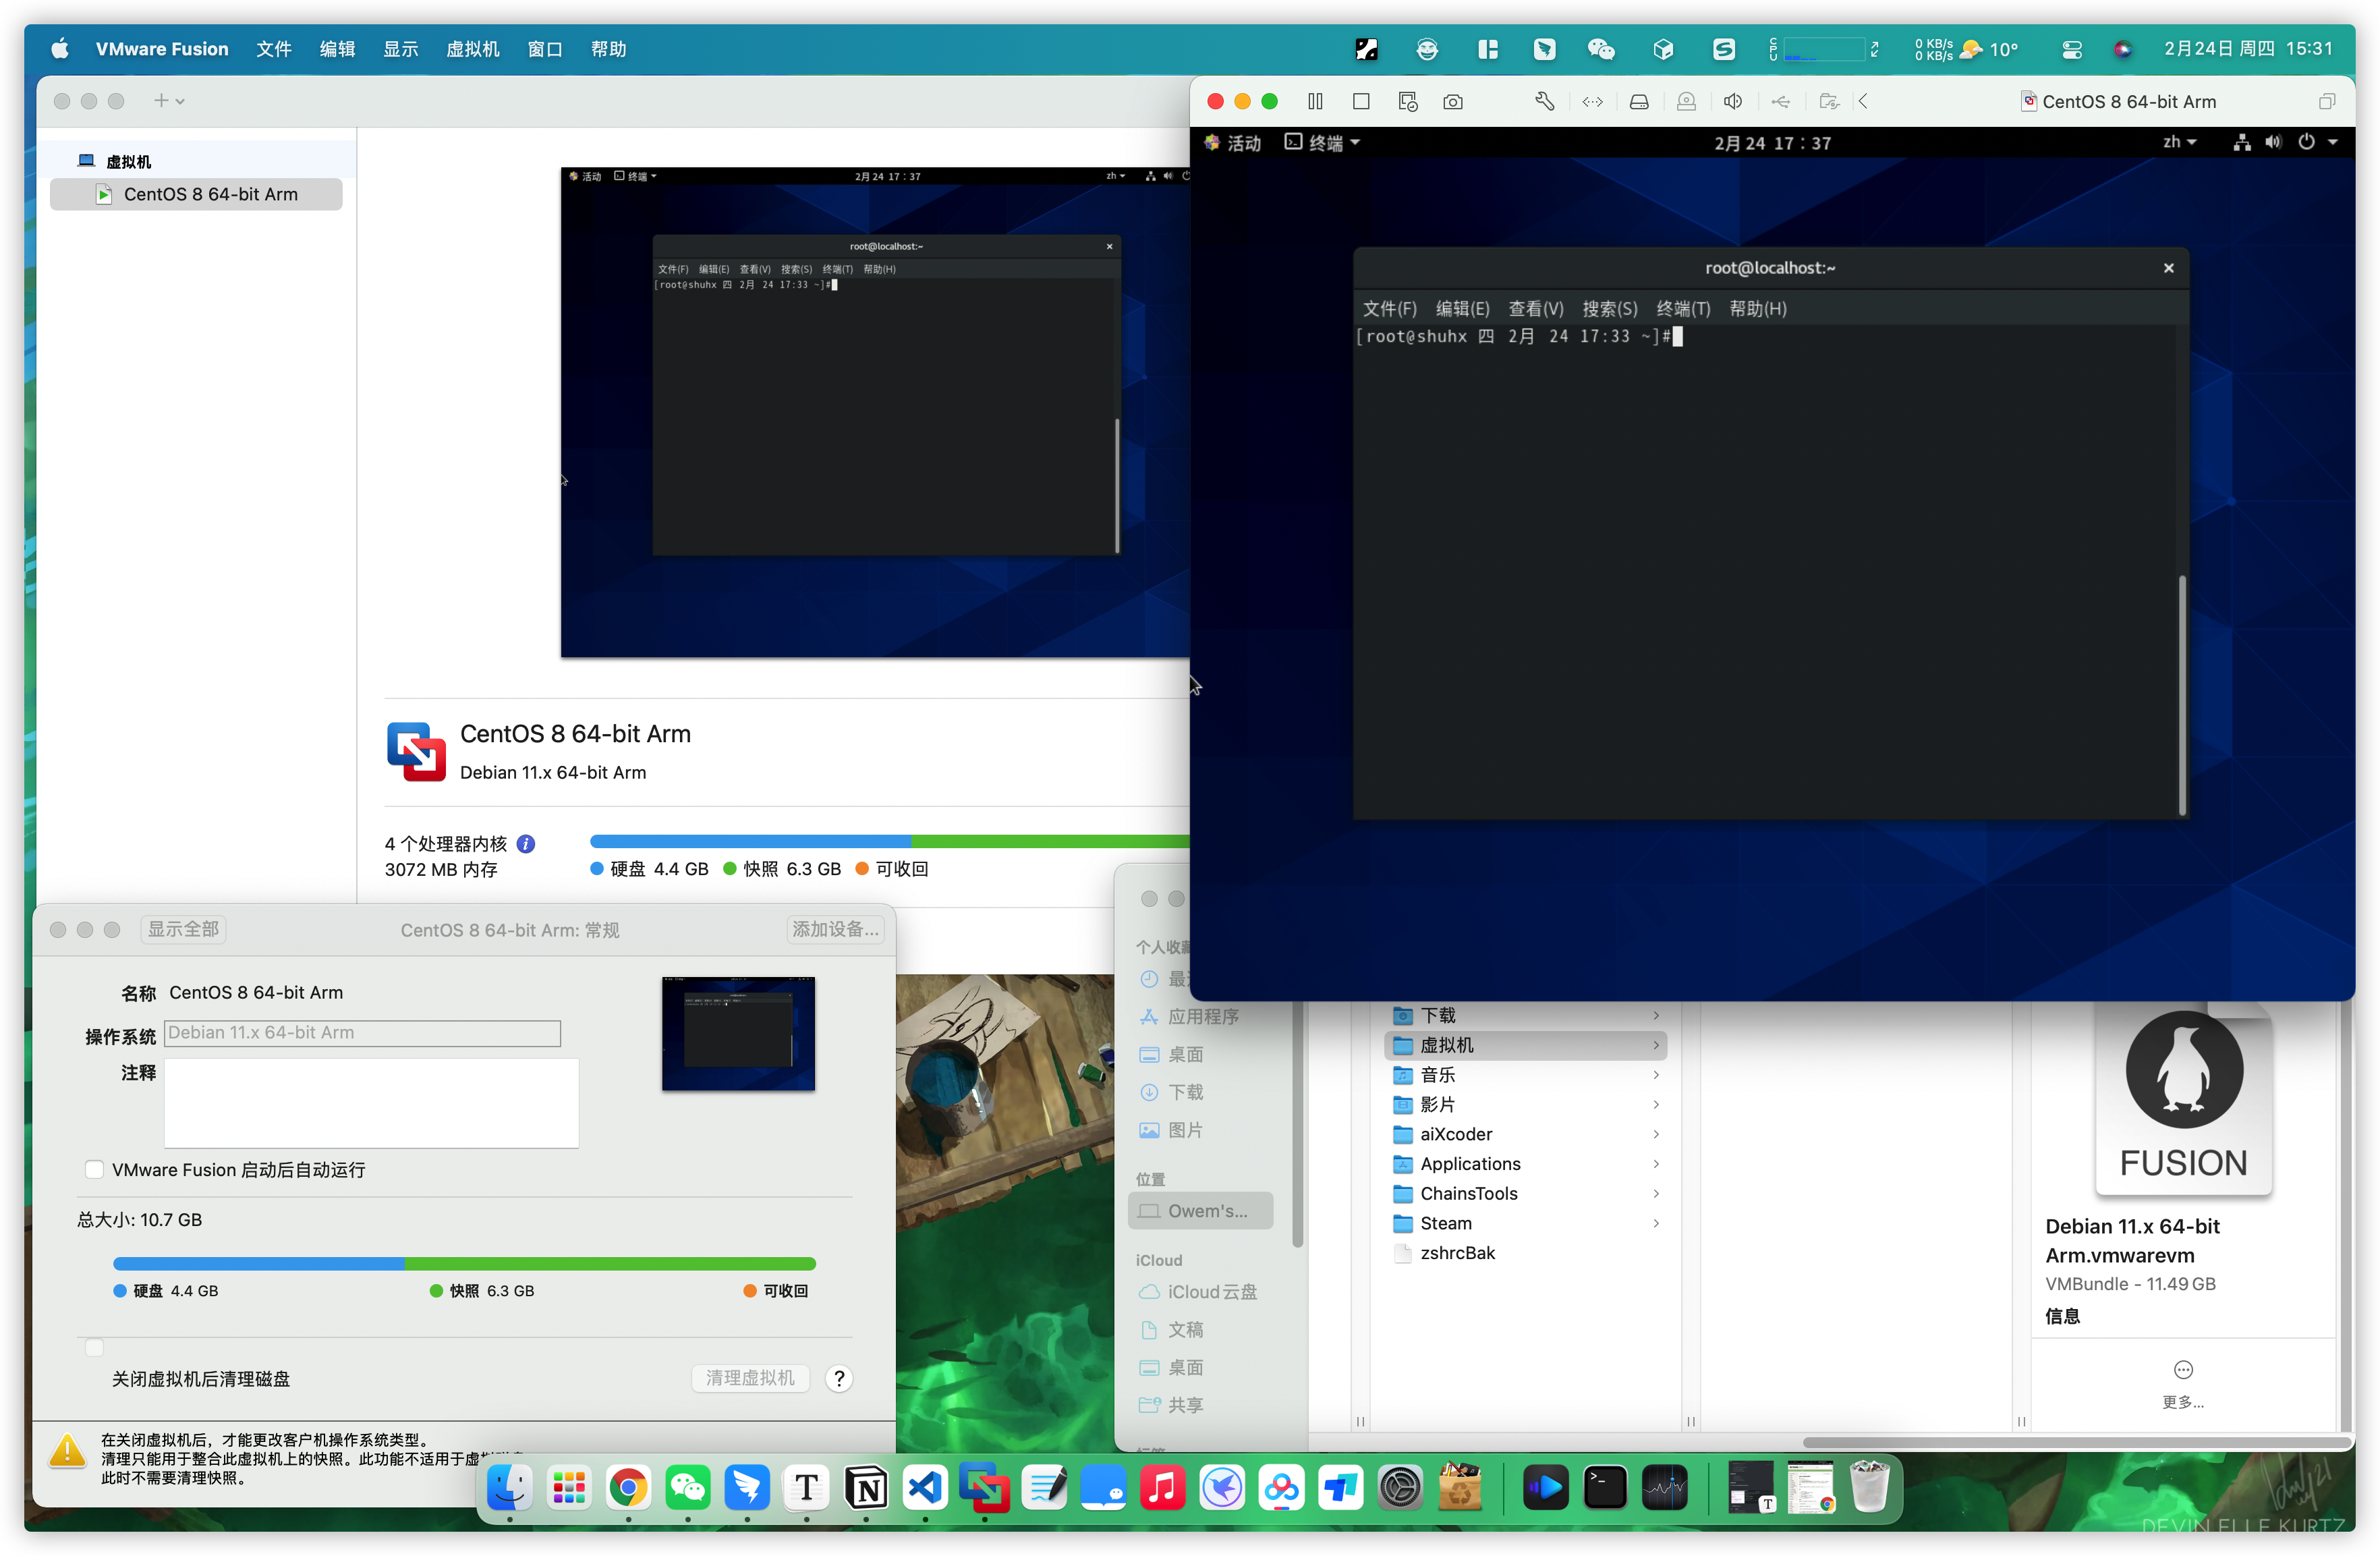Open the 帮助(H) menu in the terminal
The image size is (2380, 1556).
1757,309
